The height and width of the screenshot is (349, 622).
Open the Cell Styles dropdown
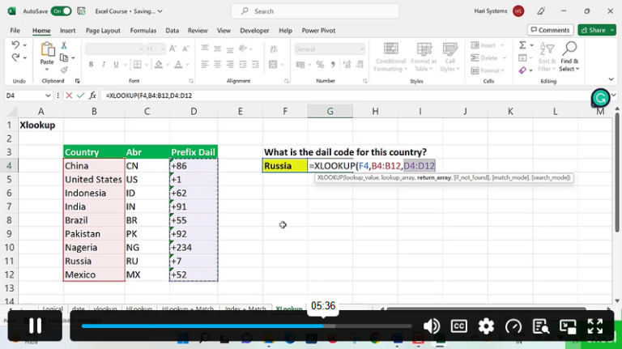[449, 57]
